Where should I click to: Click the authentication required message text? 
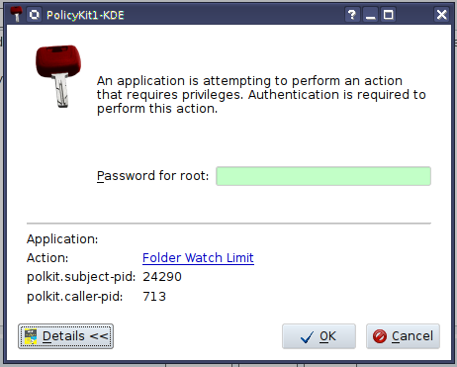(x=261, y=95)
